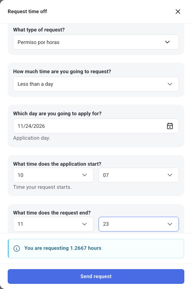Viewport: 192px width, 289px height.
Task: Send the time off request
Action: pos(96,276)
